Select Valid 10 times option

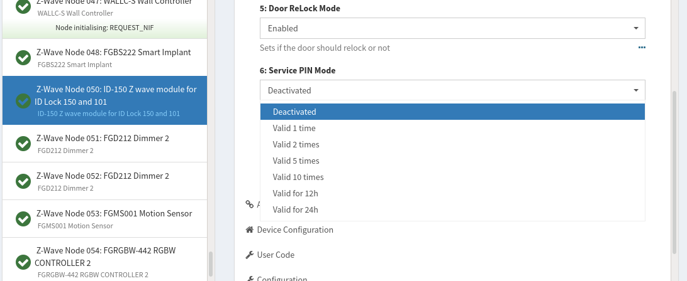[x=298, y=177]
